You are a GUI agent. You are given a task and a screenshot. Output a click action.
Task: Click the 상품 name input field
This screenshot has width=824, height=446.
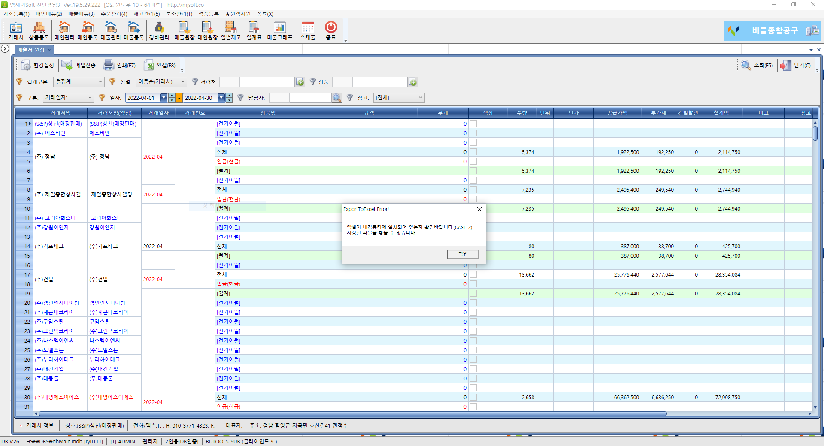[380, 81]
